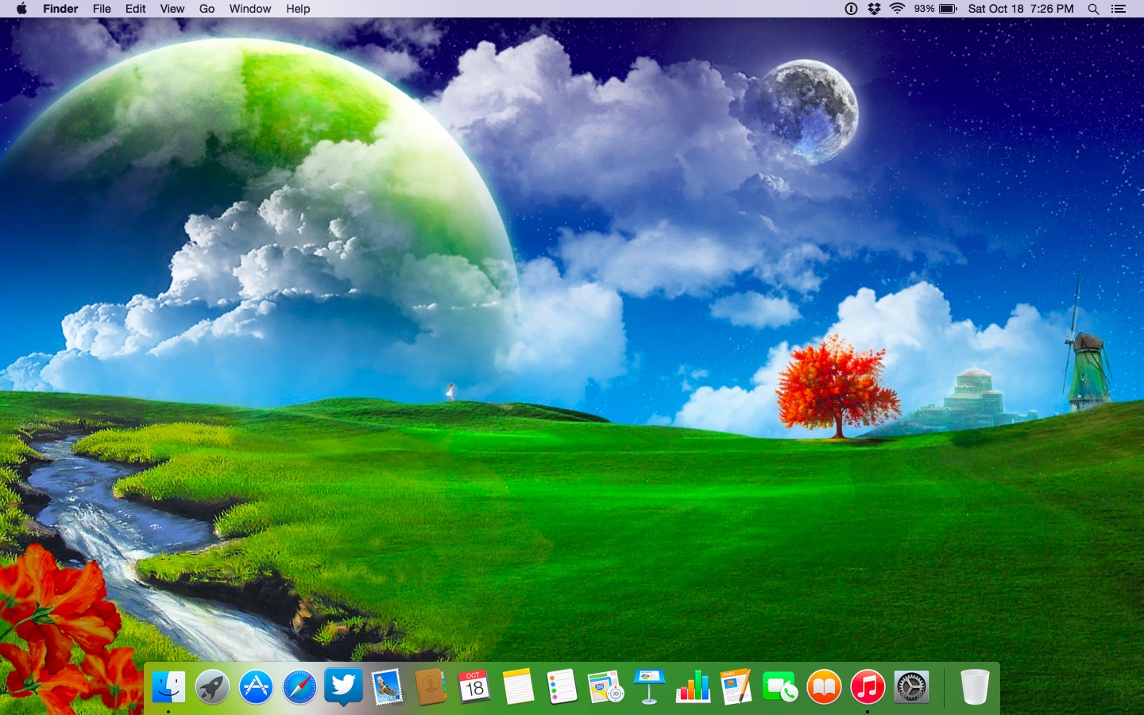The width and height of the screenshot is (1144, 715).
Task: Open the Help menu
Action: [298, 9]
